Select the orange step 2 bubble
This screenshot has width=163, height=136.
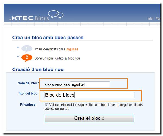point(27,58)
